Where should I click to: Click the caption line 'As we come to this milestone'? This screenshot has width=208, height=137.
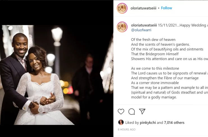[x=155, y=68]
